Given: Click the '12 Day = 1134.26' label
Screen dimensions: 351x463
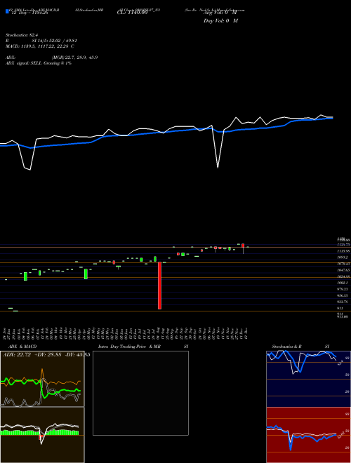Looking at the screenshot, I should coord(29,13).
